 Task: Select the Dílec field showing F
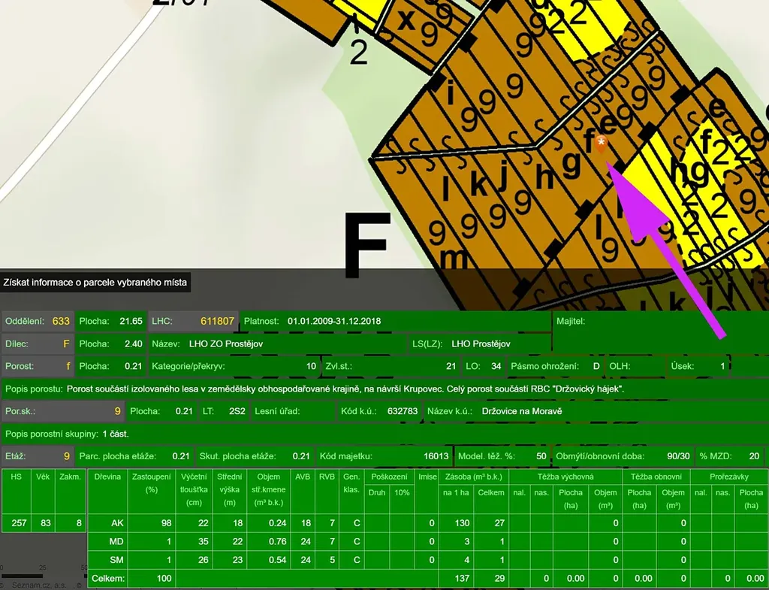point(66,343)
